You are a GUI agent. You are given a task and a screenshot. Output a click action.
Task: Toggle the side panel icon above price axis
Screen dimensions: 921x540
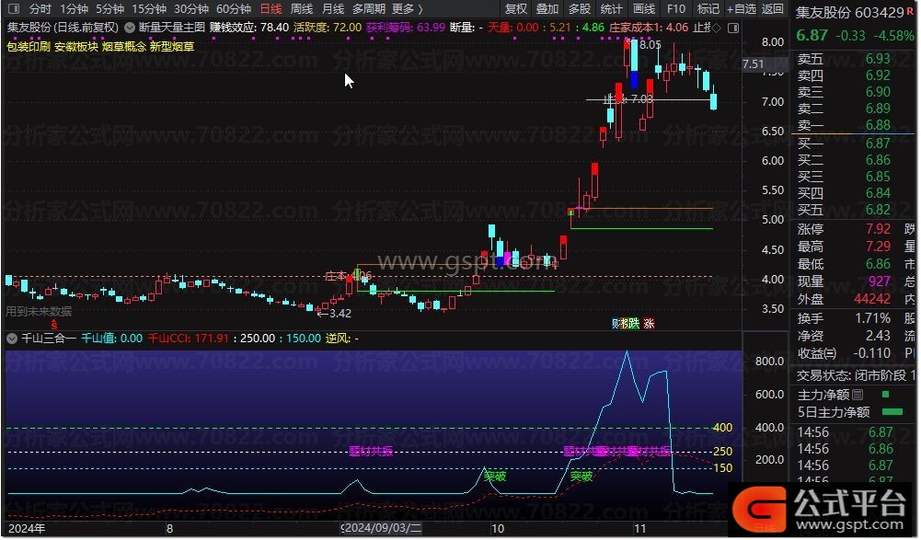(x=733, y=28)
